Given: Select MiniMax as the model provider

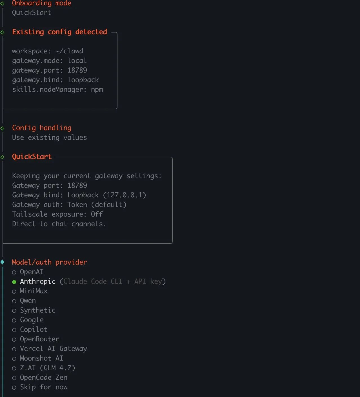Looking at the screenshot, I should [x=33, y=291].
